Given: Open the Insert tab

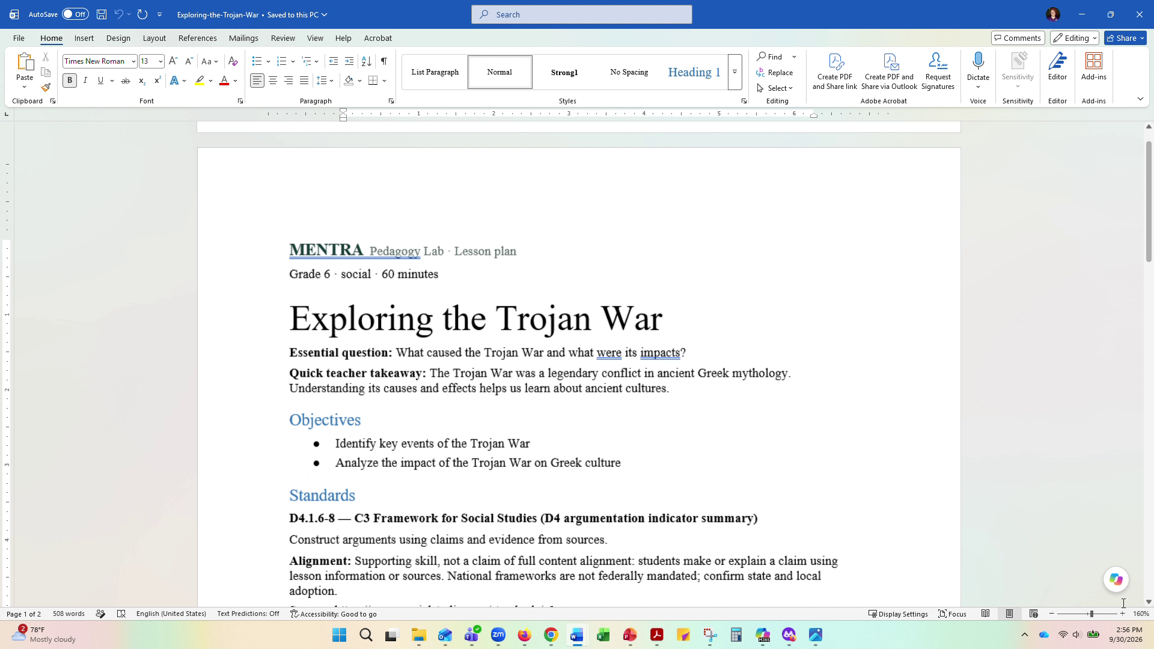Looking at the screenshot, I should point(84,38).
